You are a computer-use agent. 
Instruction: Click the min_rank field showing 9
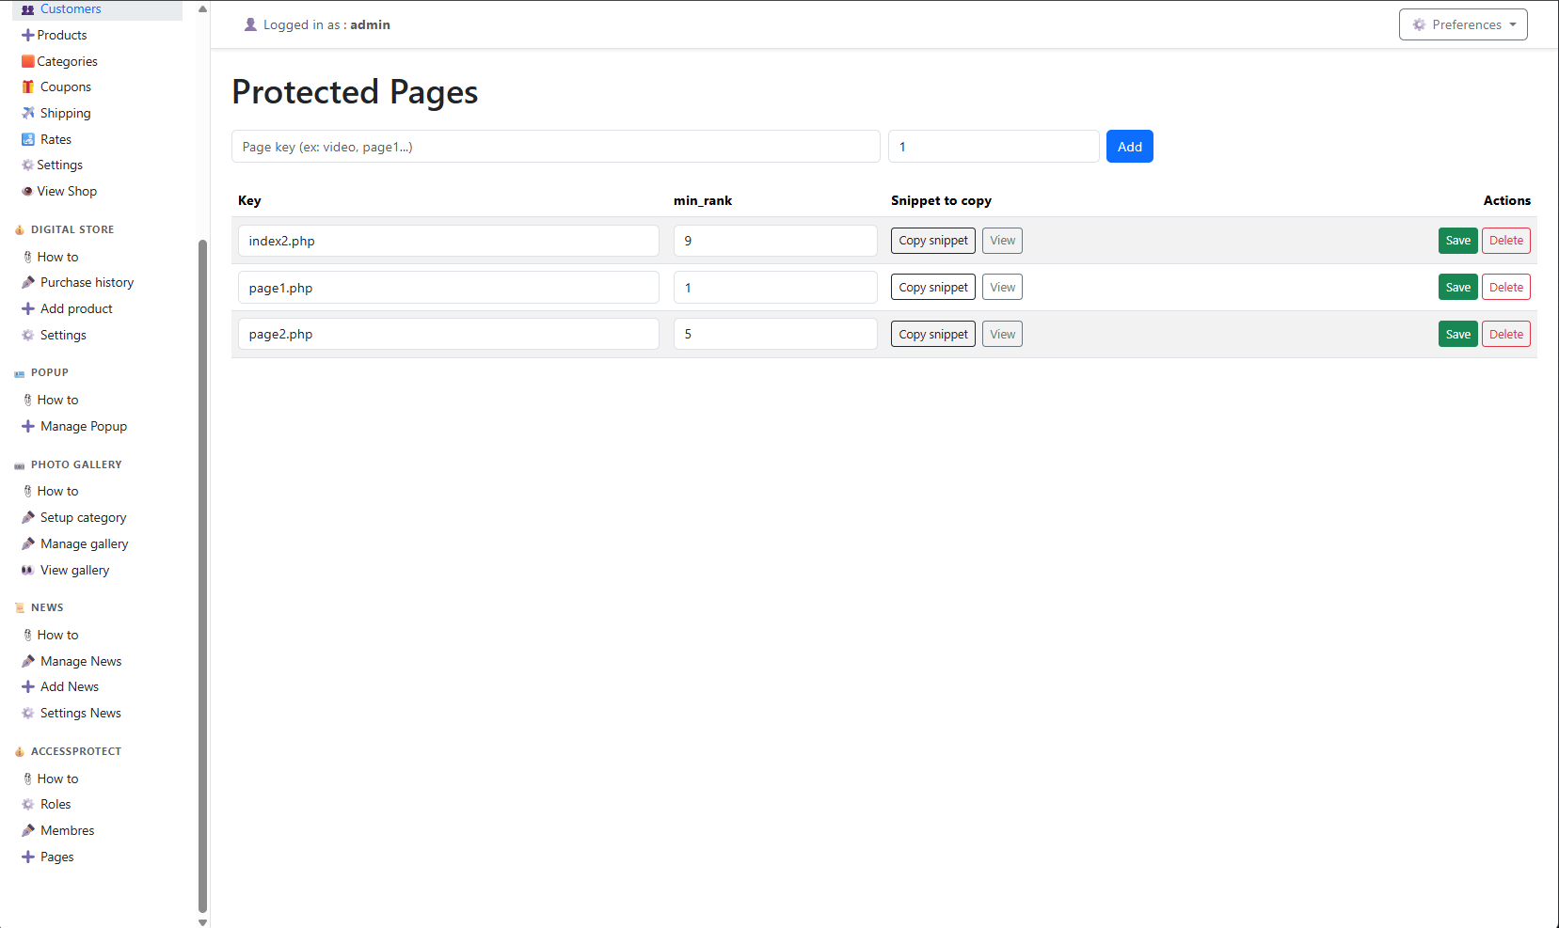pyautogui.click(x=775, y=241)
